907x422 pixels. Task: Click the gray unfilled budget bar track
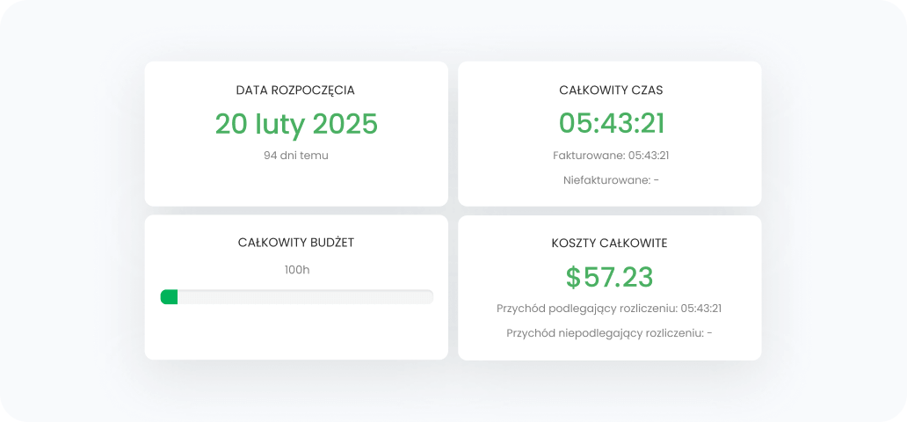(x=308, y=297)
